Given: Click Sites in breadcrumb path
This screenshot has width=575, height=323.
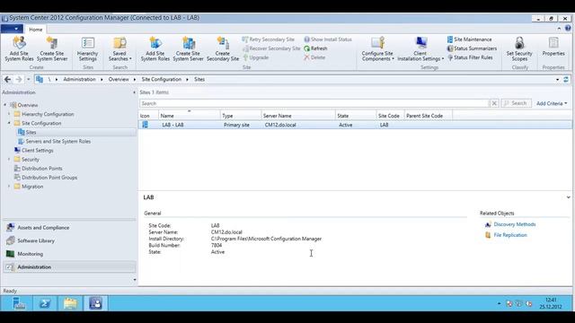Looking at the screenshot, I should tap(199, 79).
